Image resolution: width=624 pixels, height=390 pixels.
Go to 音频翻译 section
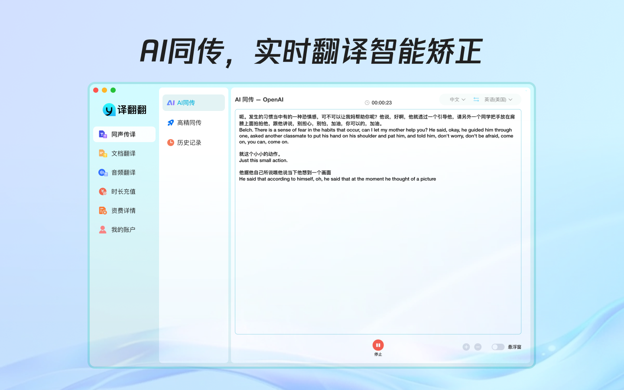[x=124, y=172]
